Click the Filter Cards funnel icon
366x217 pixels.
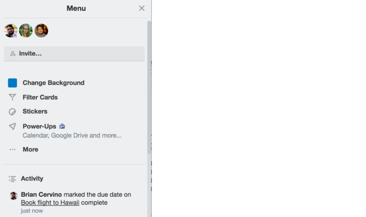click(x=12, y=97)
